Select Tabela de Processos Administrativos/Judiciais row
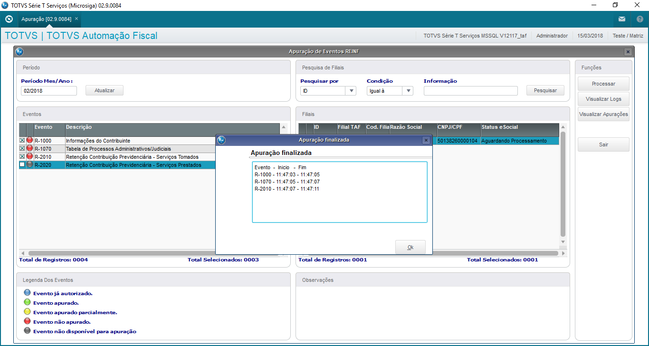 point(117,149)
